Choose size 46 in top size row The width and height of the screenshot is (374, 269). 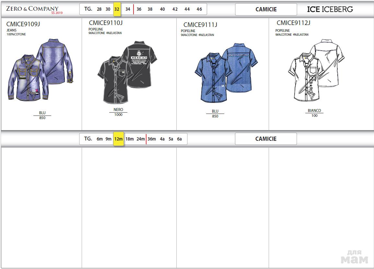pos(199,9)
